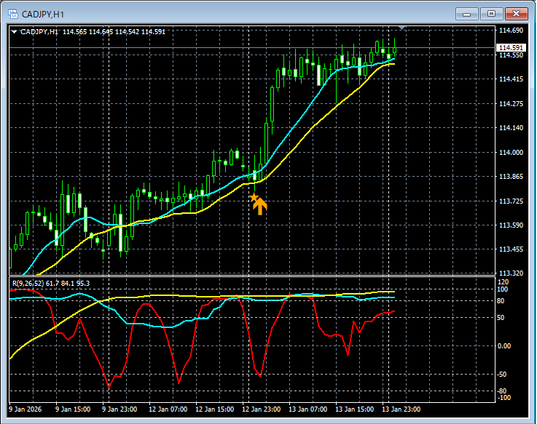This screenshot has width=537, height=424.
Task: Minimize the CADJPY,H1 chart window
Action: point(466,14)
